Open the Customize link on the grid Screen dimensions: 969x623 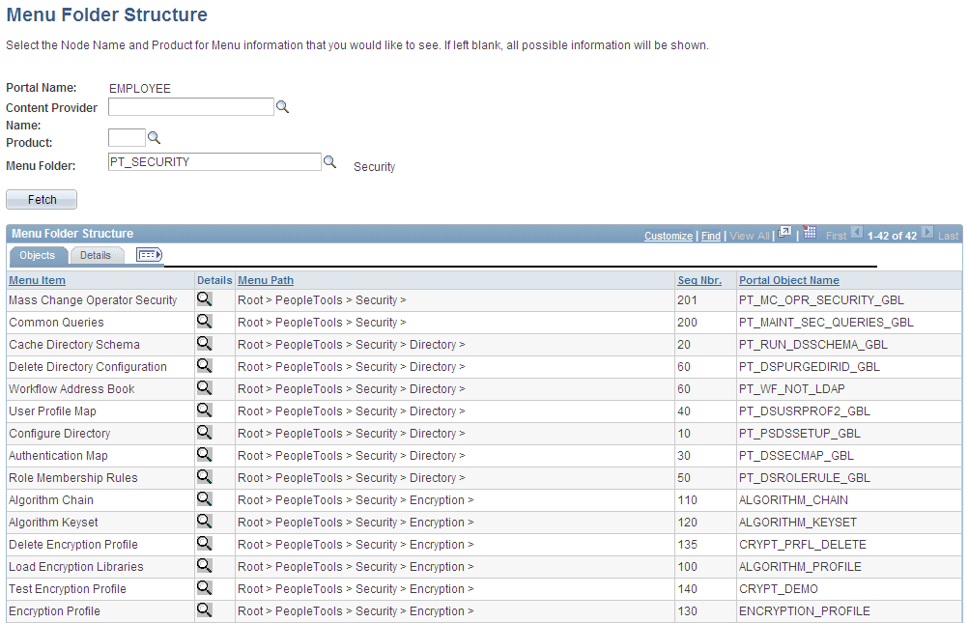click(670, 235)
